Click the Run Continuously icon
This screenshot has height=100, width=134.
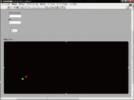tap(11, 7)
